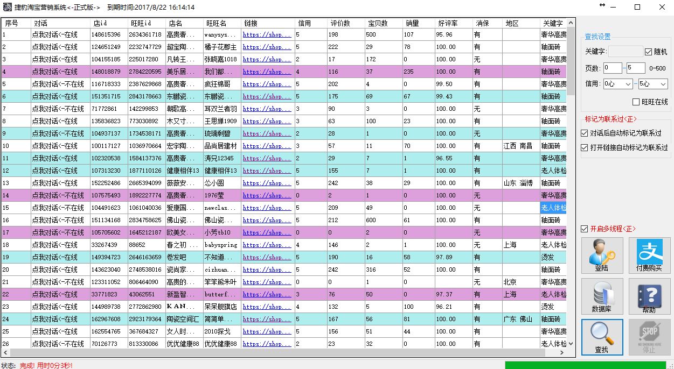The image size is (674, 369).
Task: Click the 页数 start field showing 0
Action: point(613,68)
